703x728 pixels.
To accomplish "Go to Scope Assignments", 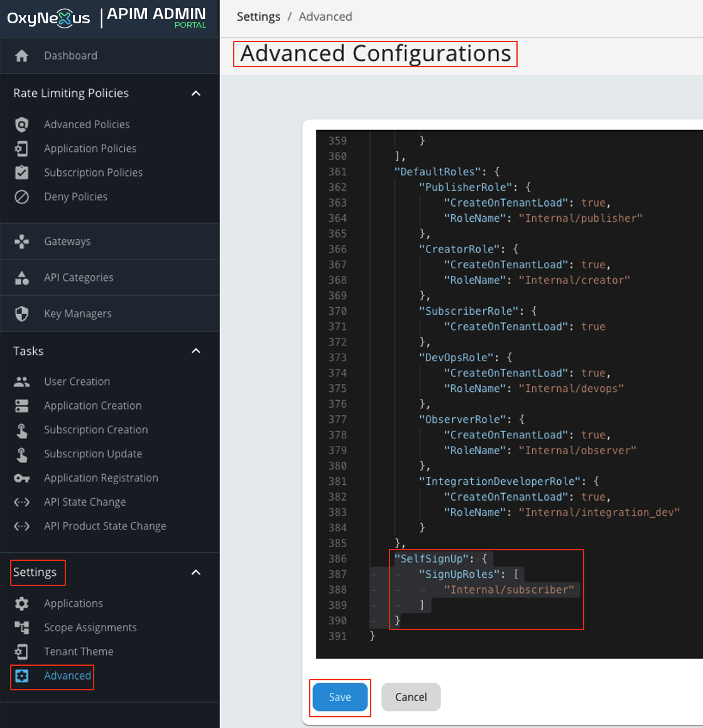I will [90, 627].
